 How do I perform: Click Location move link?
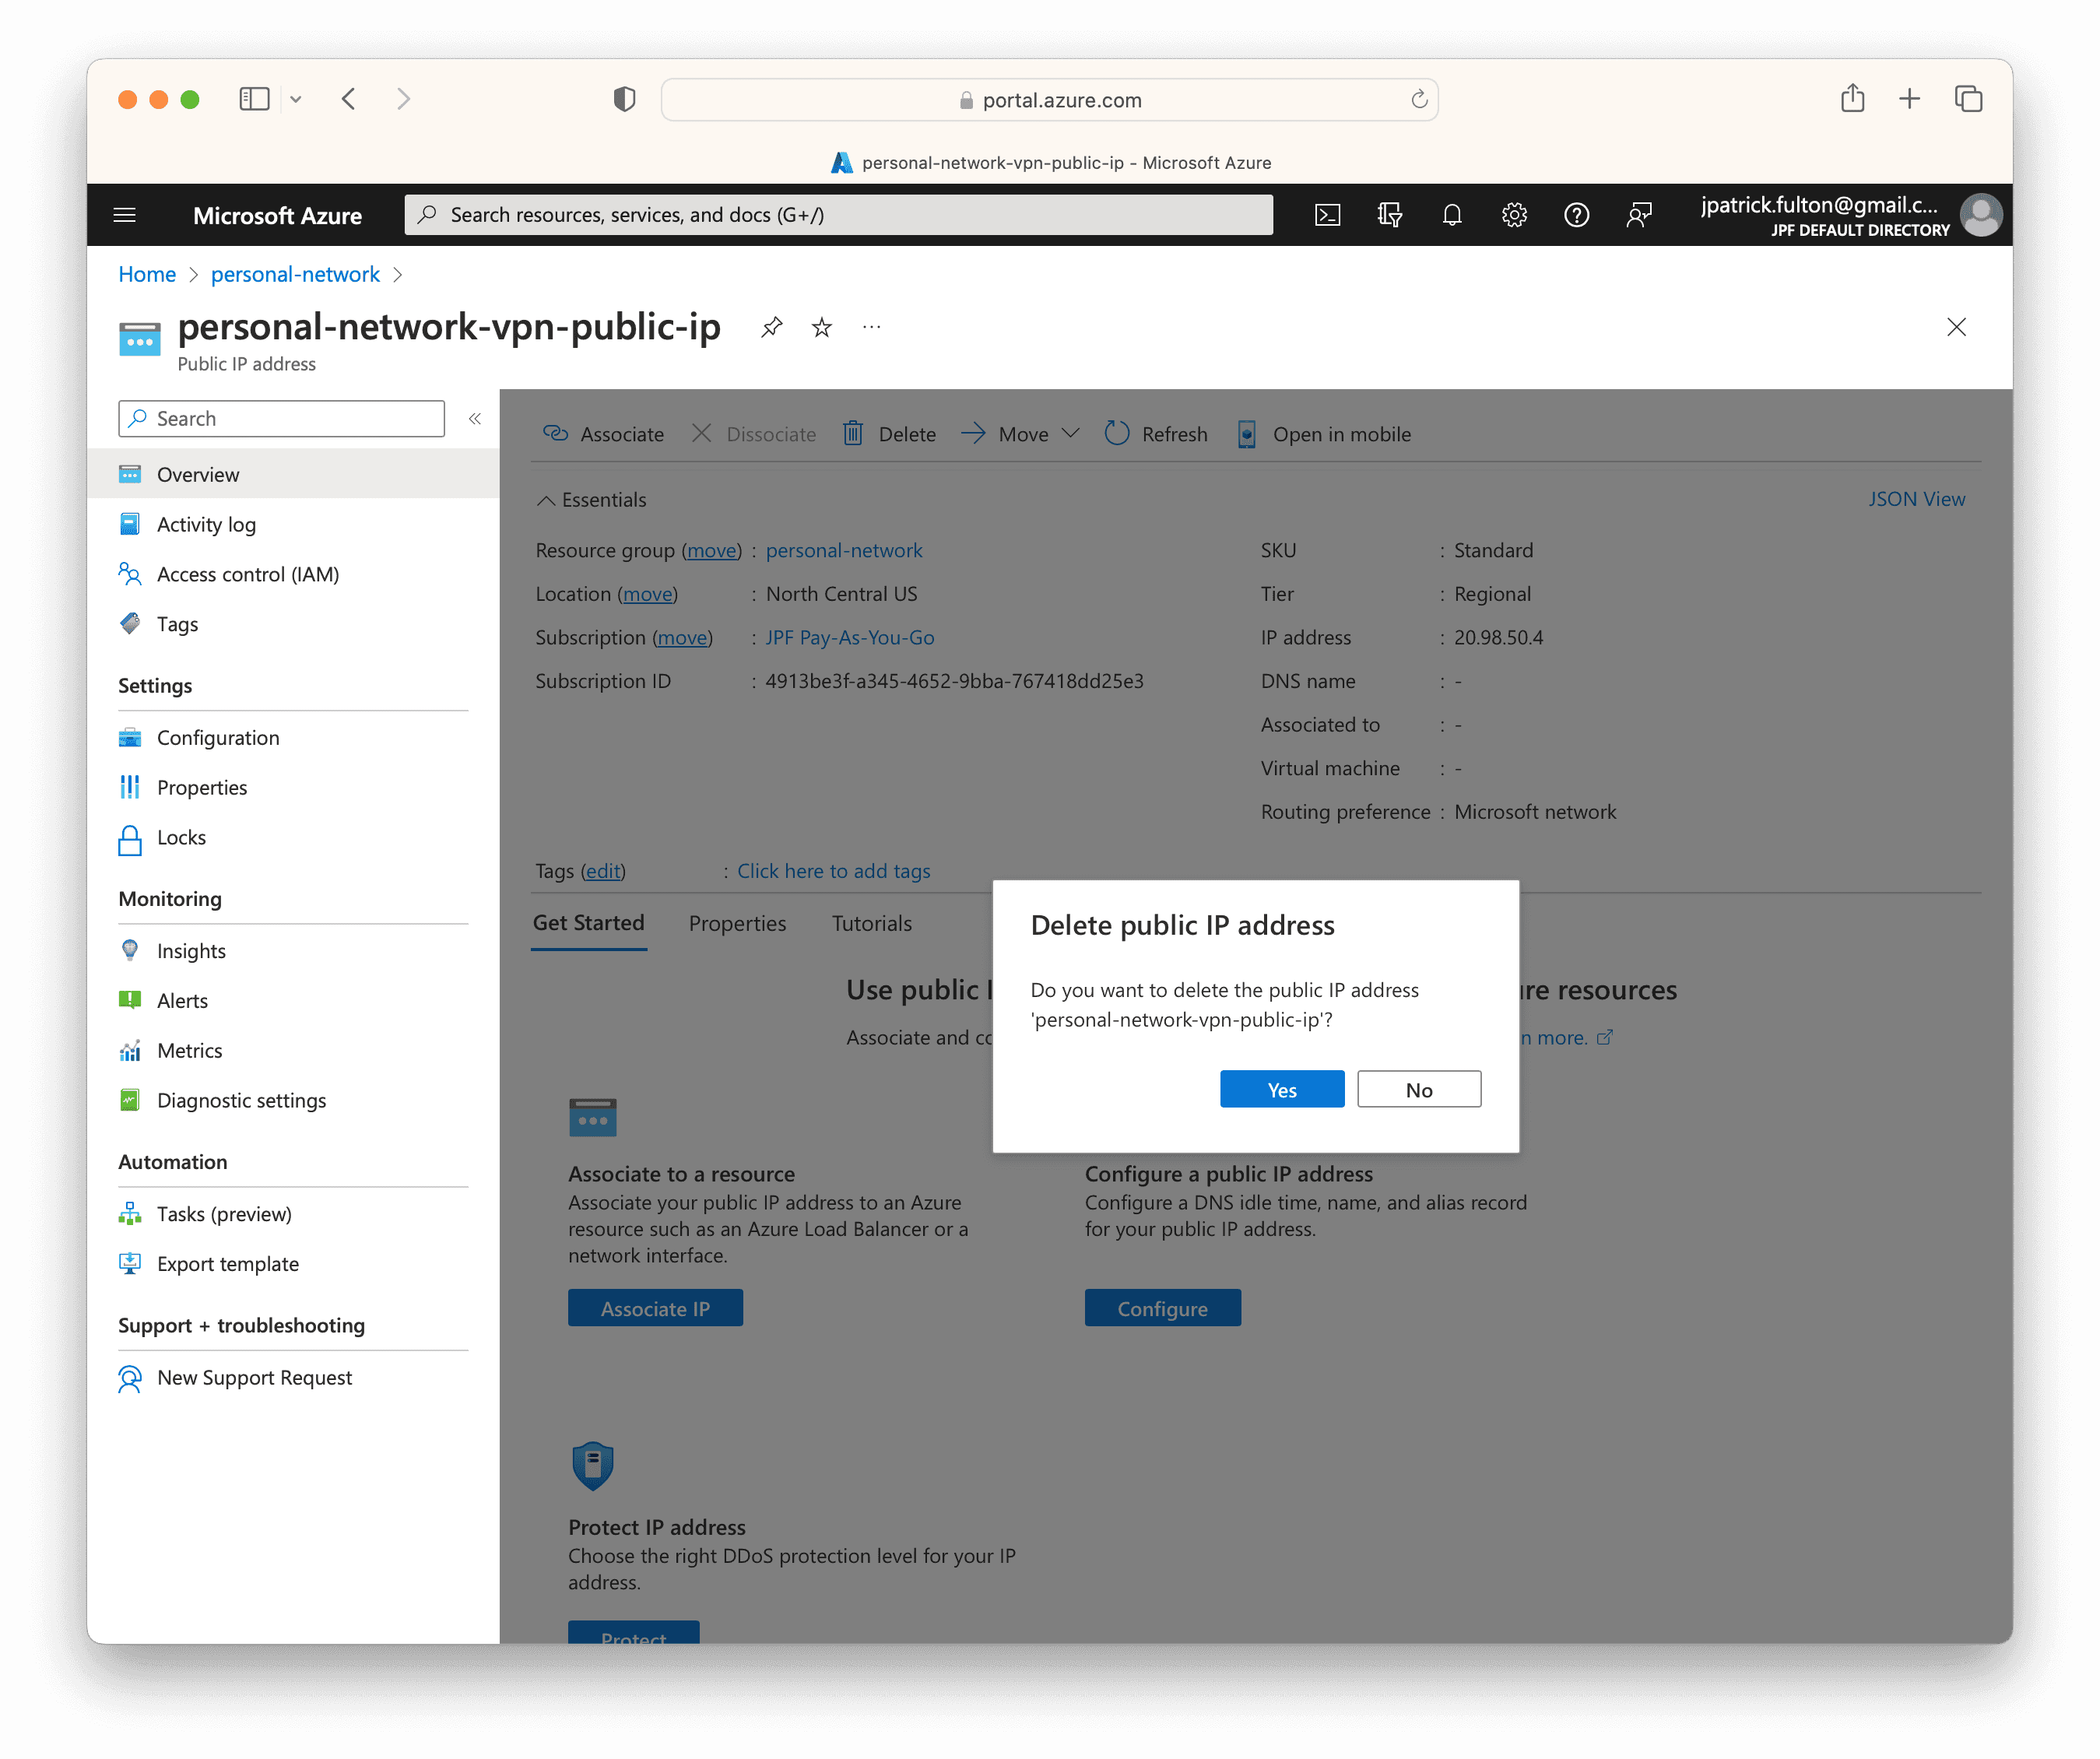tap(648, 594)
